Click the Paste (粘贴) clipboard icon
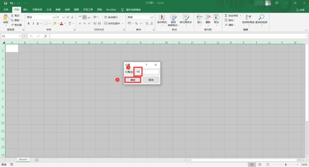The image size is (309, 167). pos(6,18)
